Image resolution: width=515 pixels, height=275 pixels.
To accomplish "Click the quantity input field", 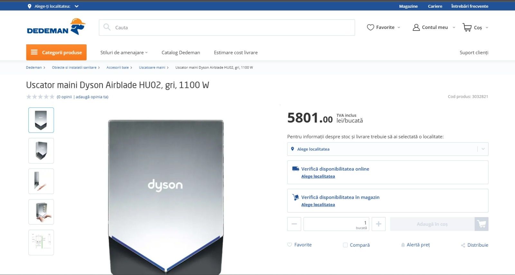I will [336, 224].
